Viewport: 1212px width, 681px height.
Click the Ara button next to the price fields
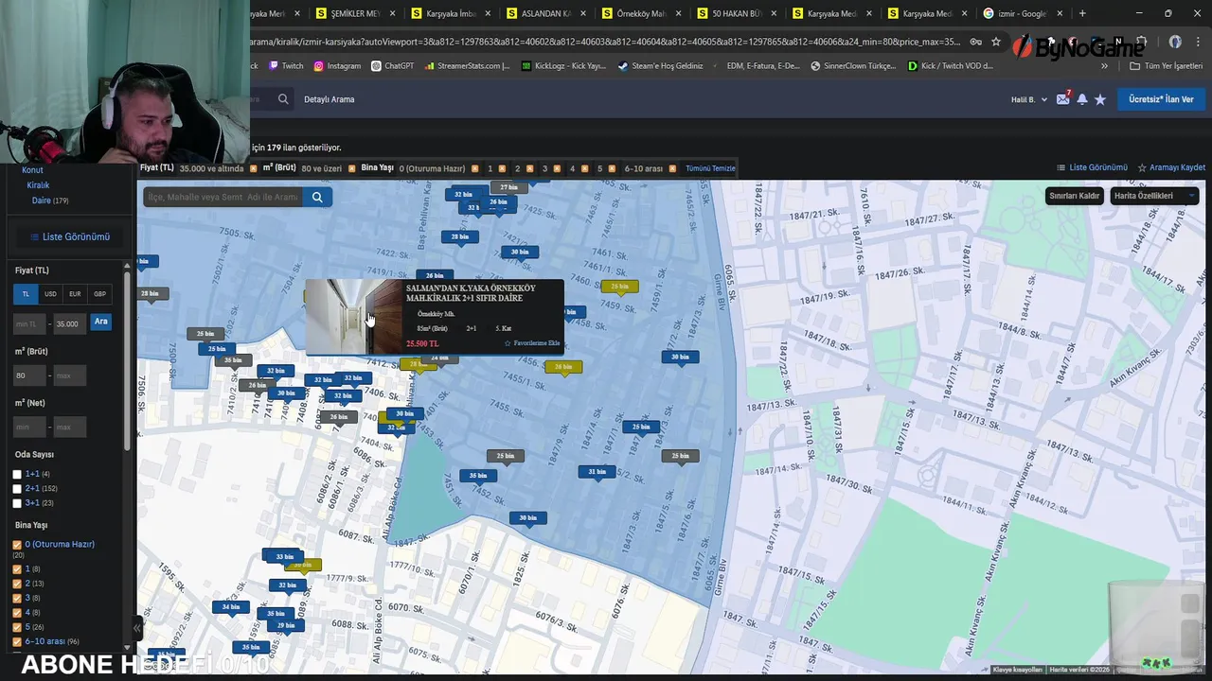(101, 322)
